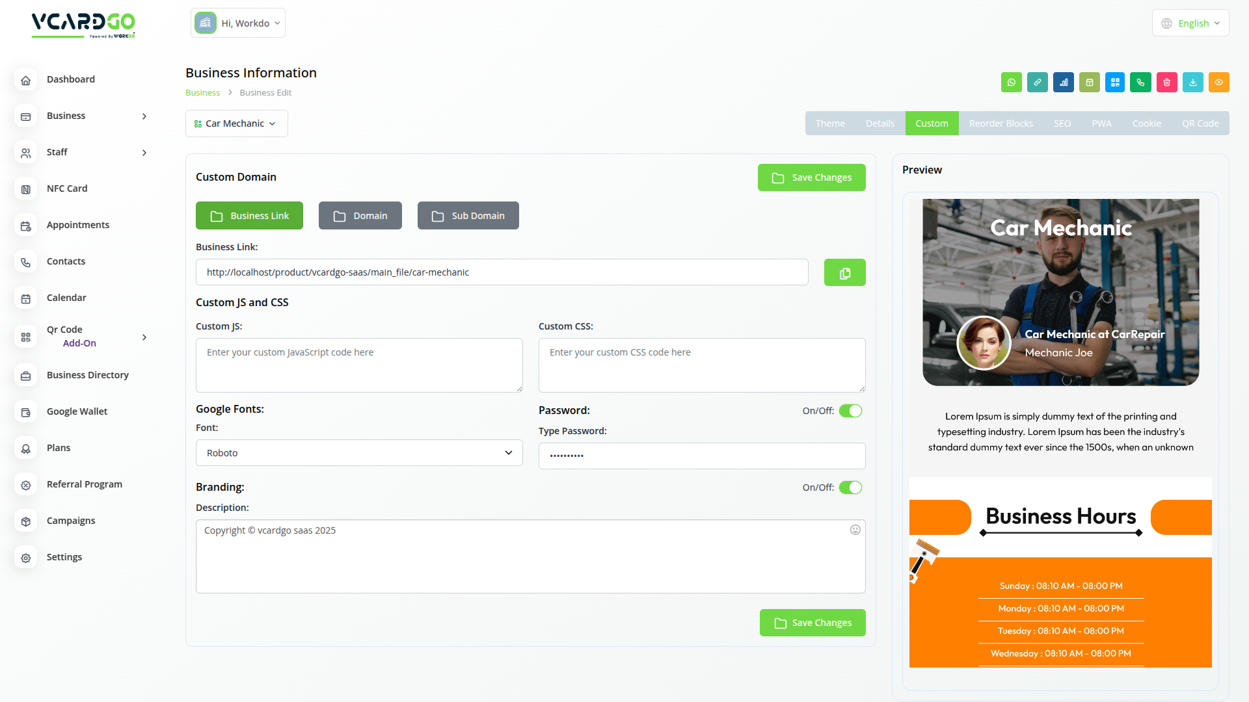Click the emoji icon in the Description box

(855, 530)
